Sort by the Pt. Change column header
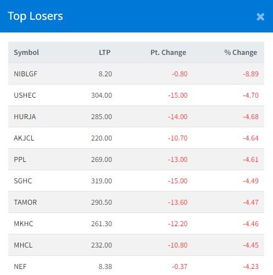The image size is (273, 275). tap(168, 53)
